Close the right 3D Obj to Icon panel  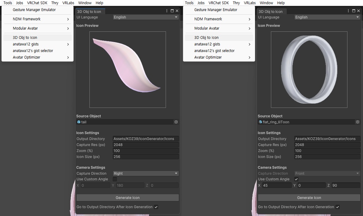pyautogui.click(x=358, y=11)
